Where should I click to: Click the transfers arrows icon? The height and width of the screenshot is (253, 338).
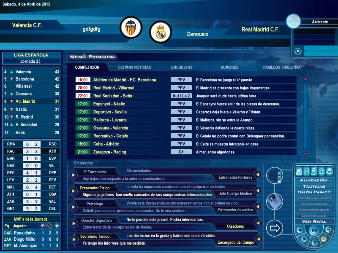point(306,171)
